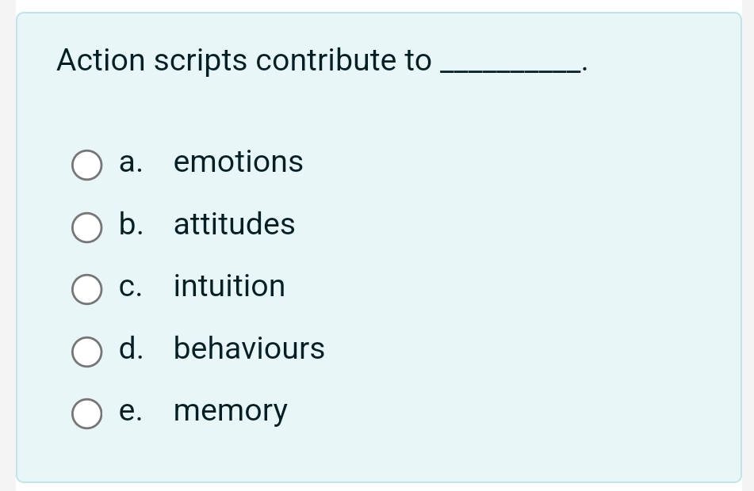Select radio button for option e memory

(86, 413)
